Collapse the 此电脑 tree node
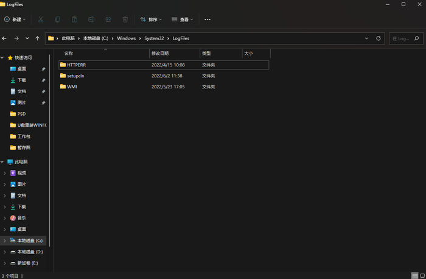Screen dimensions: 426x279 2,162
